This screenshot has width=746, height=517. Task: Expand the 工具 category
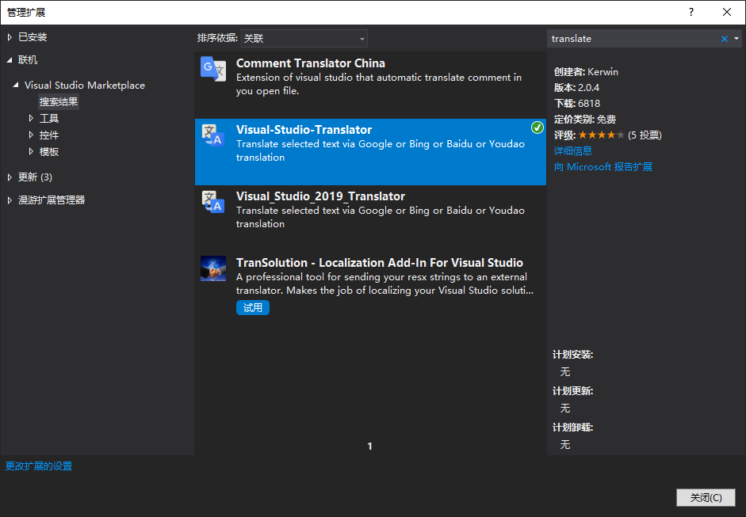click(x=32, y=118)
